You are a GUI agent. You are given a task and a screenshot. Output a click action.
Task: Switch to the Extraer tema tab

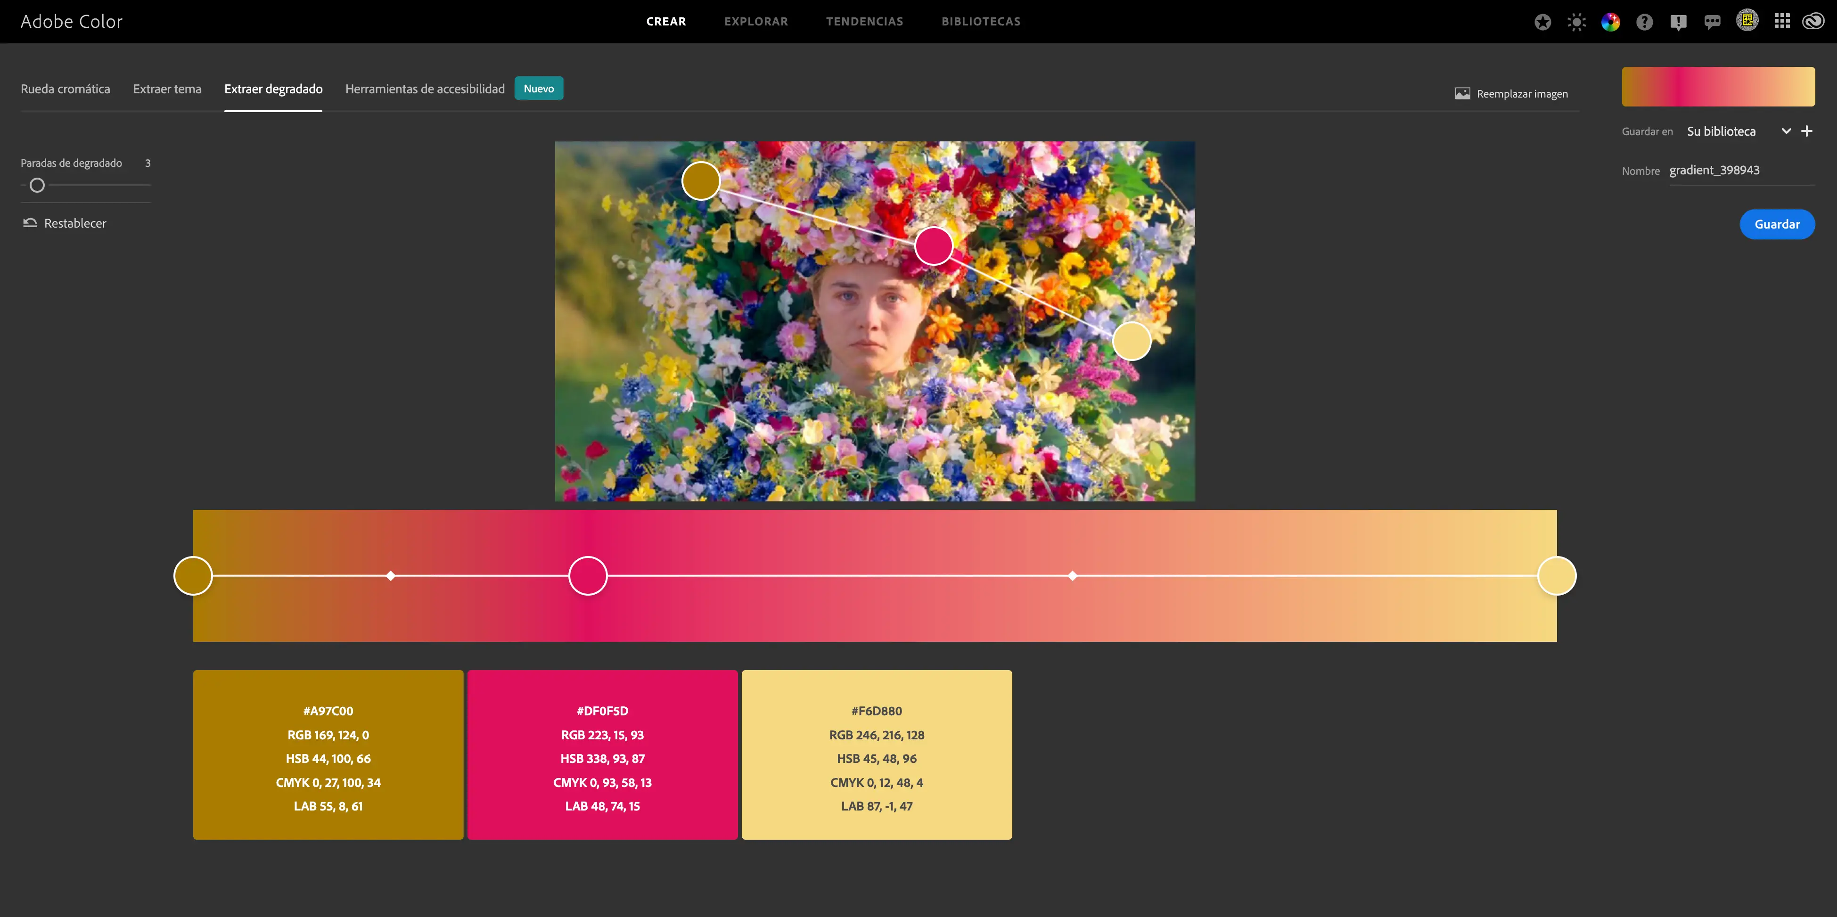[x=167, y=89]
